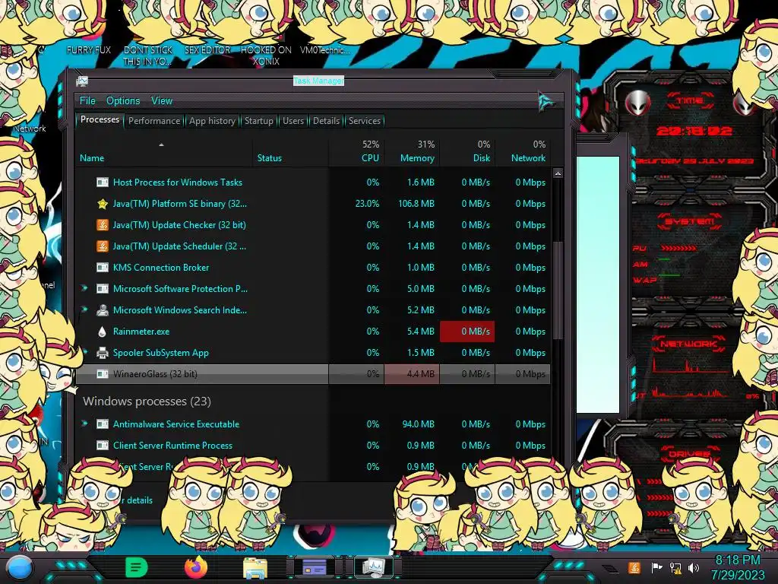Click the Java Update Scheduler icon
The height and width of the screenshot is (584, 778).
point(103,246)
